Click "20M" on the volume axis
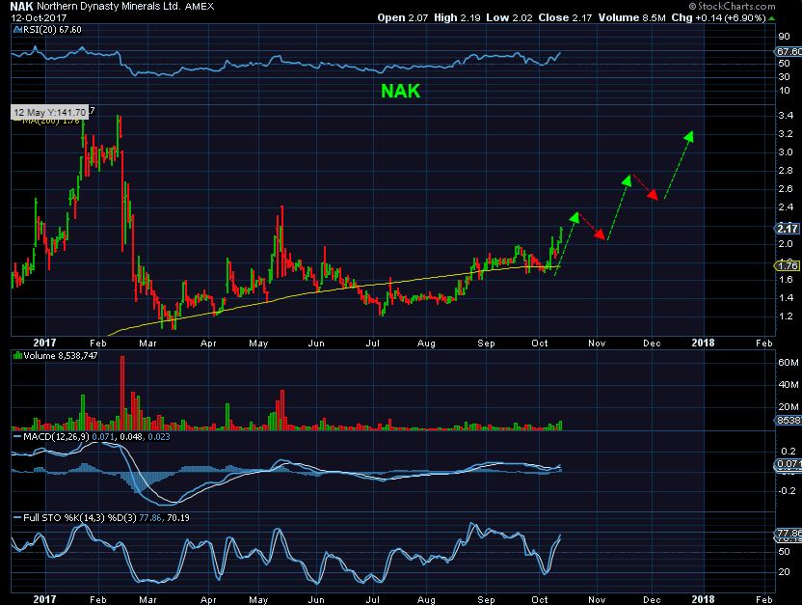 tap(788, 407)
